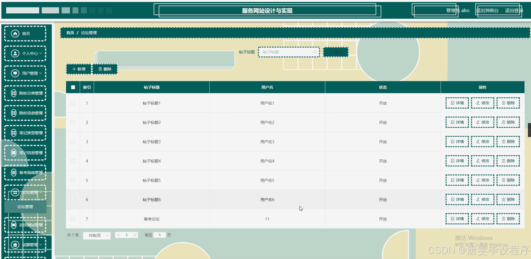Check the checkbox for row 5
The width and height of the screenshot is (531, 259).
pos(73,180)
